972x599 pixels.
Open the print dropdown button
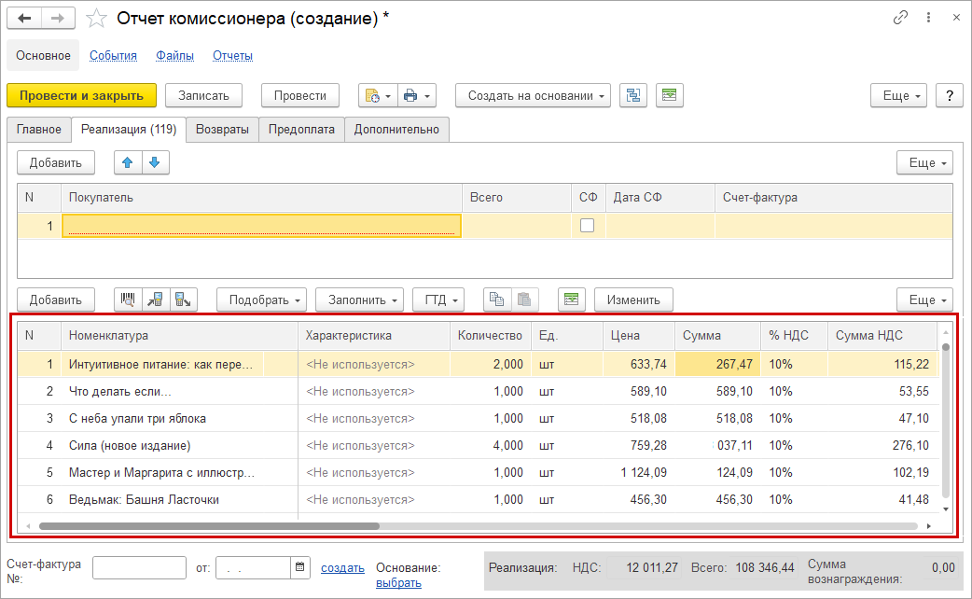coord(417,95)
